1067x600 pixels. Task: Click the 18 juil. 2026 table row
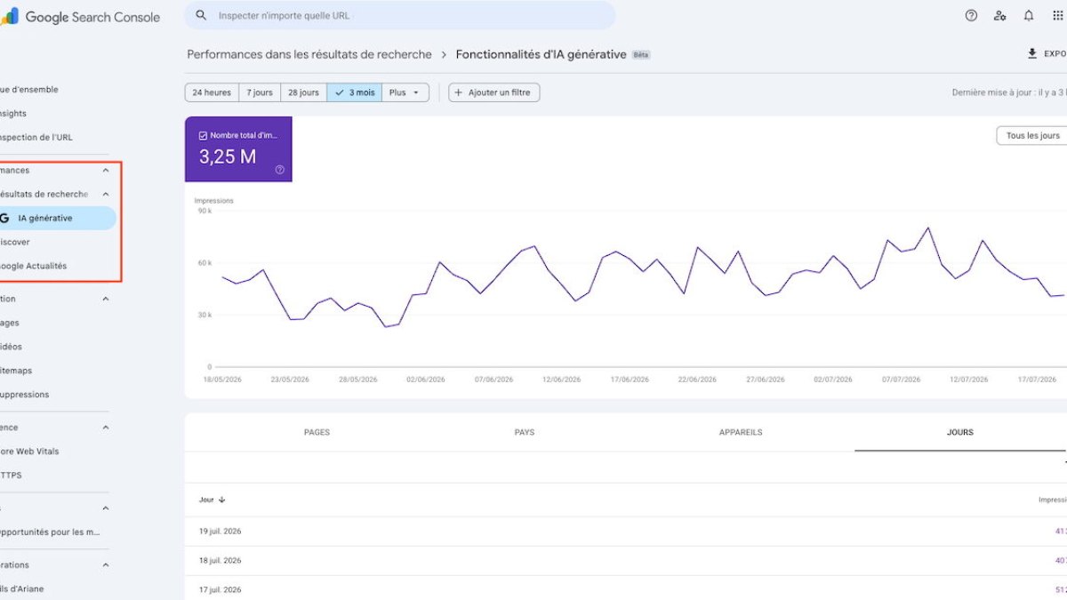(626, 560)
